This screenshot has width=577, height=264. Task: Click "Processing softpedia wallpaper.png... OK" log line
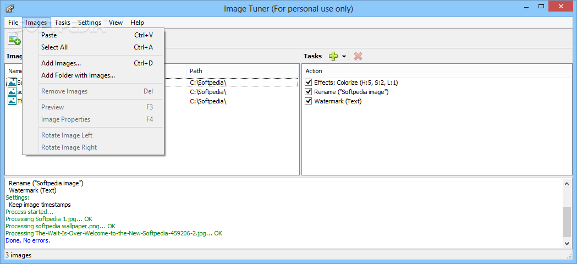[x=61, y=226]
